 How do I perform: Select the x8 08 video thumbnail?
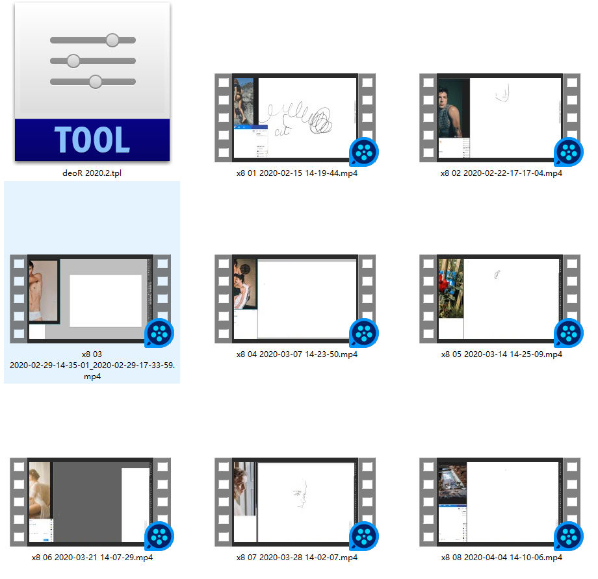tap(499, 500)
